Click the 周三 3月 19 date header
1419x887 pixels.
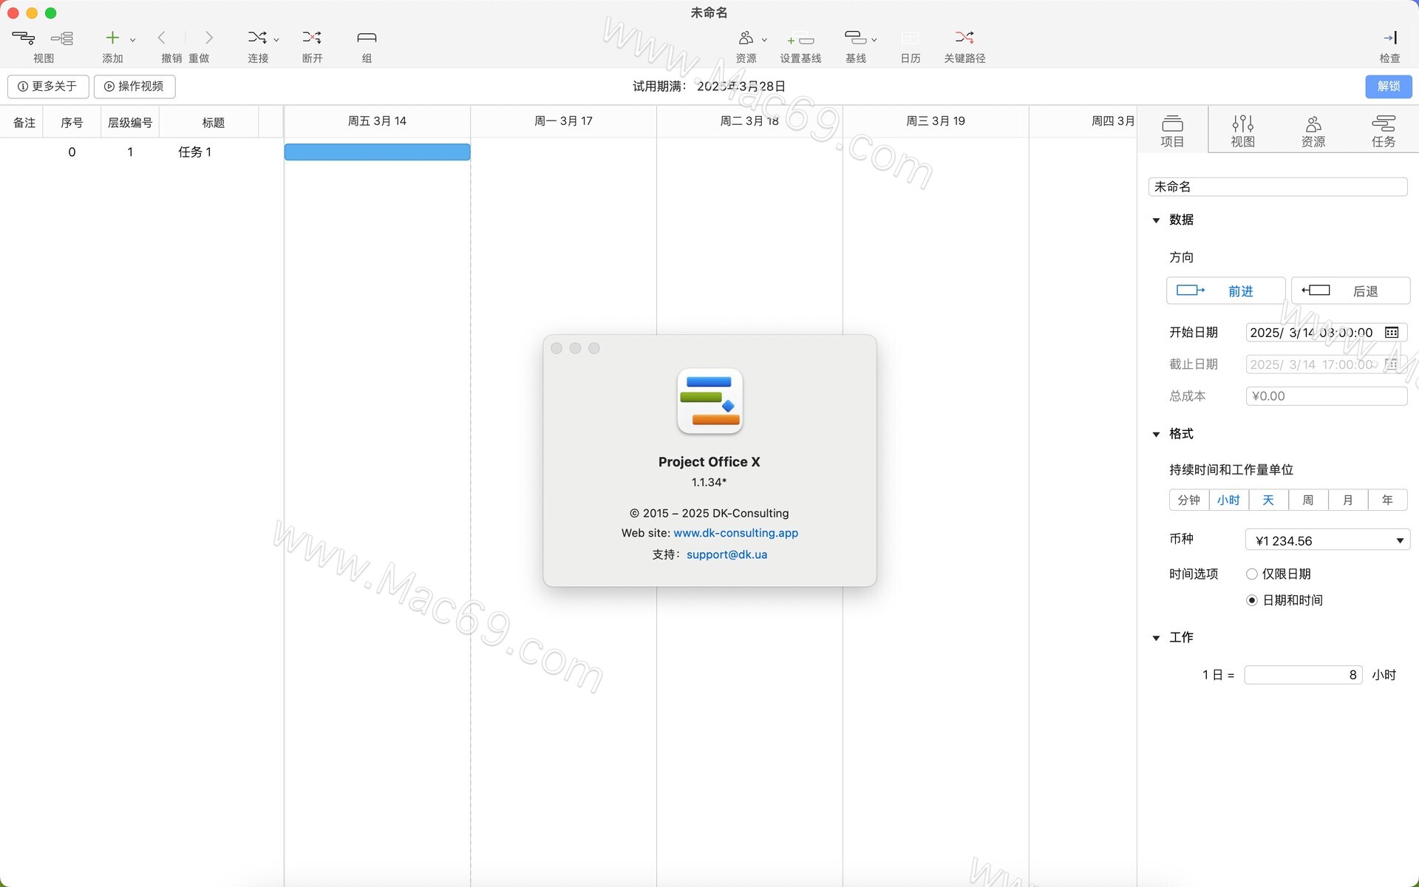click(x=936, y=121)
